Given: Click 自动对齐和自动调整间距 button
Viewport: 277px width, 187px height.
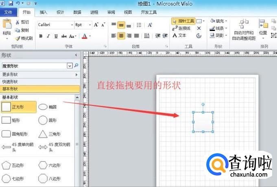Looking at the screenshot, I should (244, 30).
